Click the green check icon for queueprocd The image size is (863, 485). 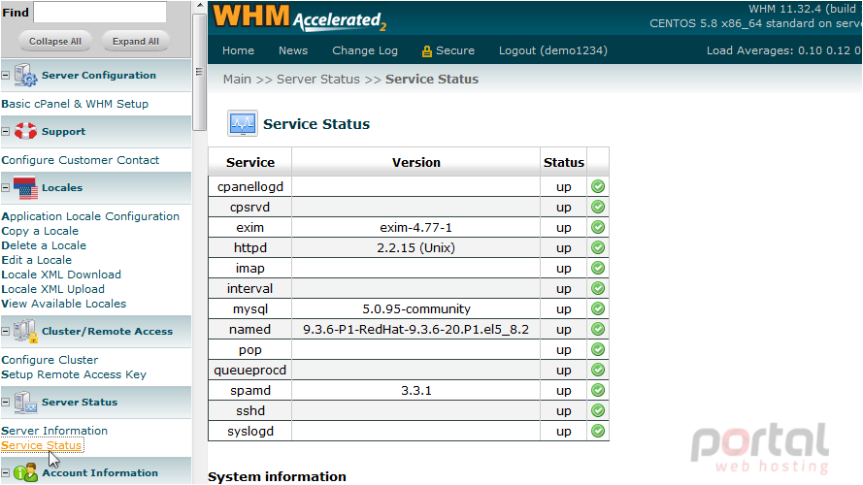click(598, 370)
